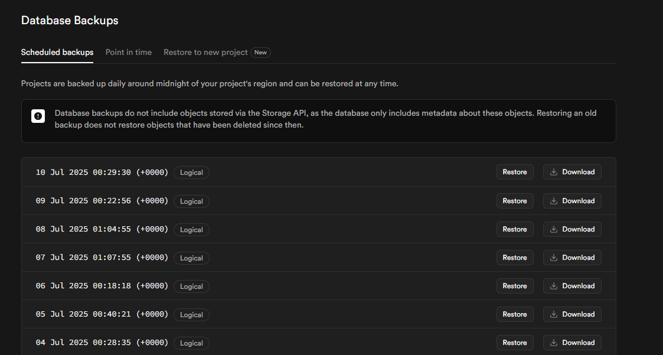Open the Restore to new project tab
Image resolution: width=663 pixels, height=355 pixels.
(205, 52)
